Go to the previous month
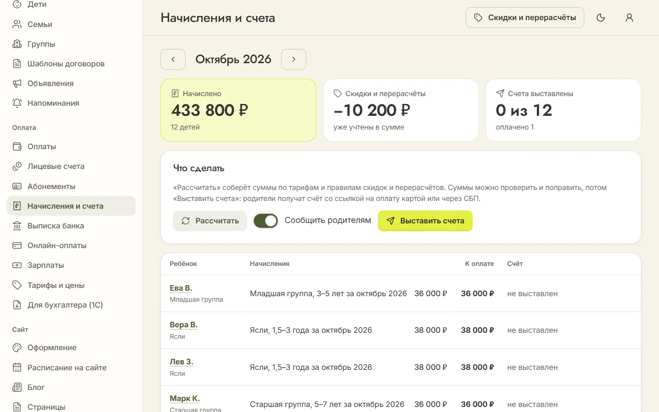Image resolution: width=659 pixels, height=412 pixels. tap(173, 60)
